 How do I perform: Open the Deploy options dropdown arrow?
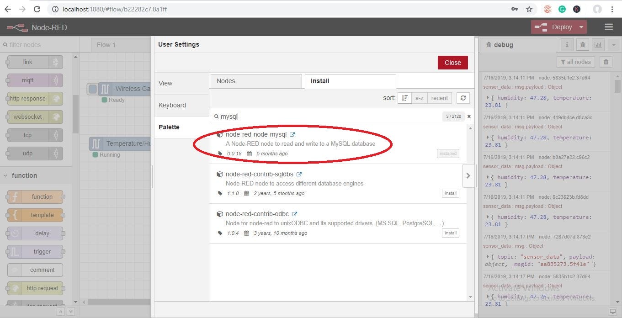pos(581,27)
